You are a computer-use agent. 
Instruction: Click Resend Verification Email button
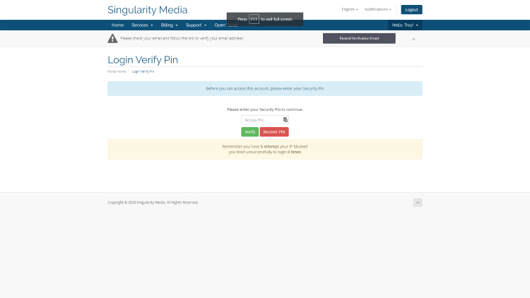tap(359, 38)
